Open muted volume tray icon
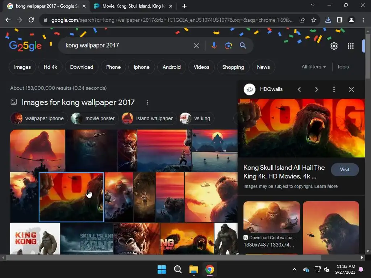The image size is (371, 278). pos(327,269)
